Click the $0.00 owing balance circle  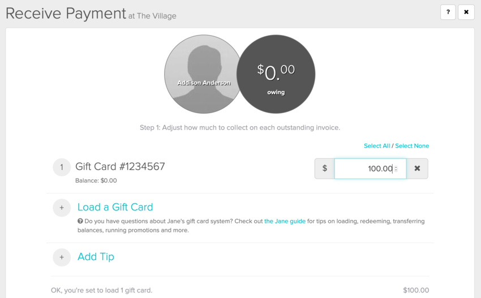(x=276, y=74)
